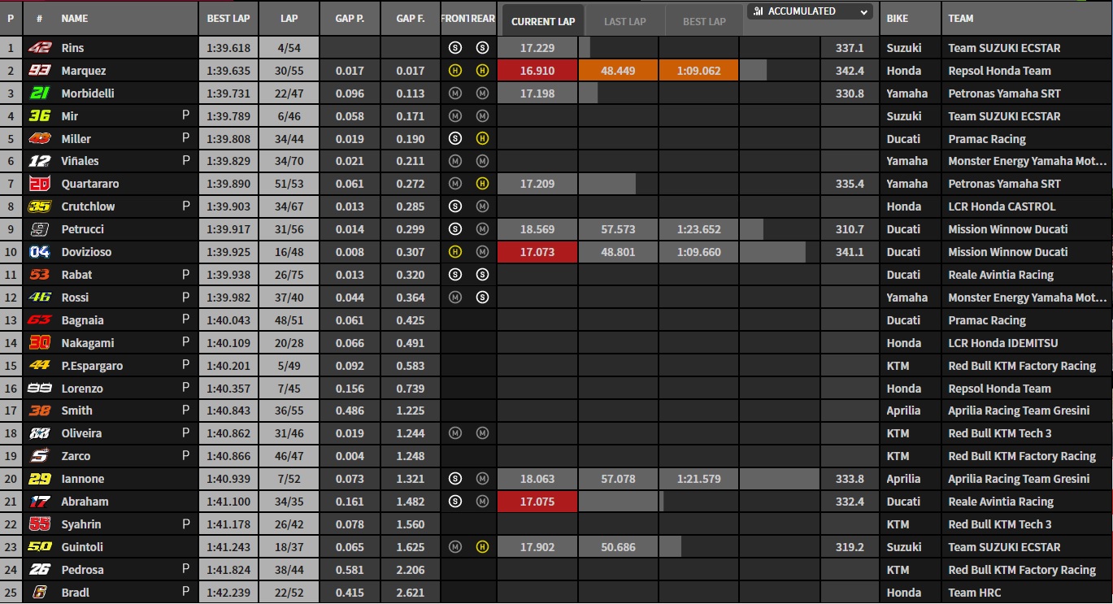The width and height of the screenshot is (1113, 604).
Task: Click Rins' number 42 badge
Action: (x=39, y=48)
